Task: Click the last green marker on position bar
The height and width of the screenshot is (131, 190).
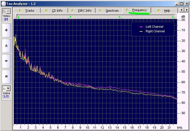Action: [173, 17]
